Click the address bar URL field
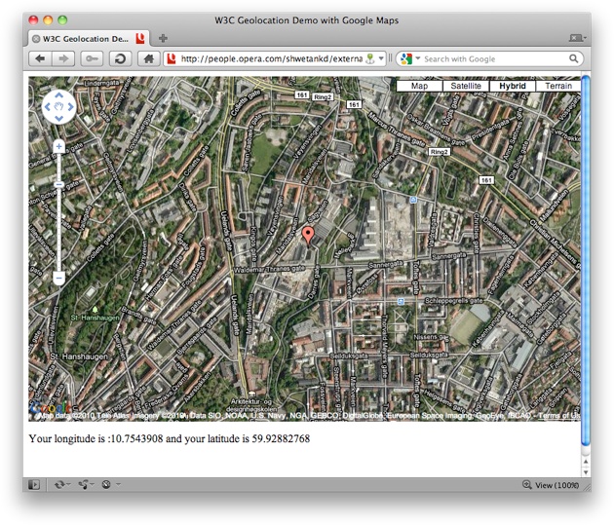The image size is (614, 525). pos(271,59)
